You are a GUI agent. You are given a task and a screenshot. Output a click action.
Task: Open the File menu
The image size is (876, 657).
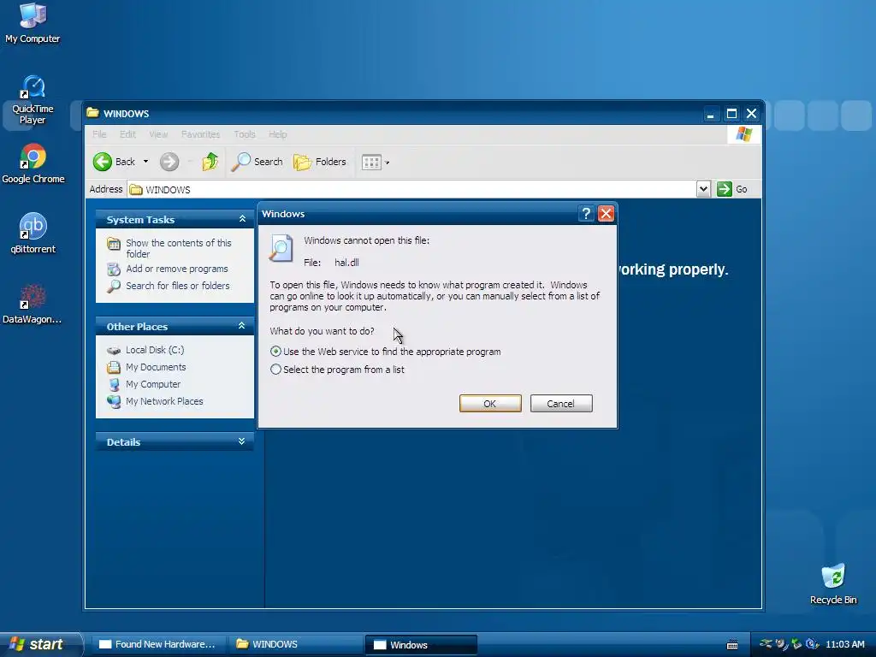(99, 134)
